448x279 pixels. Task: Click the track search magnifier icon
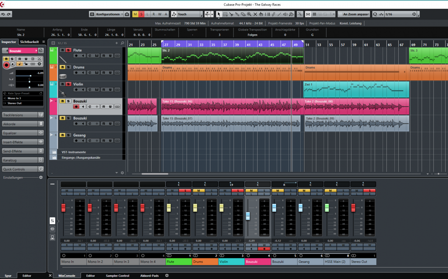click(x=122, y=43)
